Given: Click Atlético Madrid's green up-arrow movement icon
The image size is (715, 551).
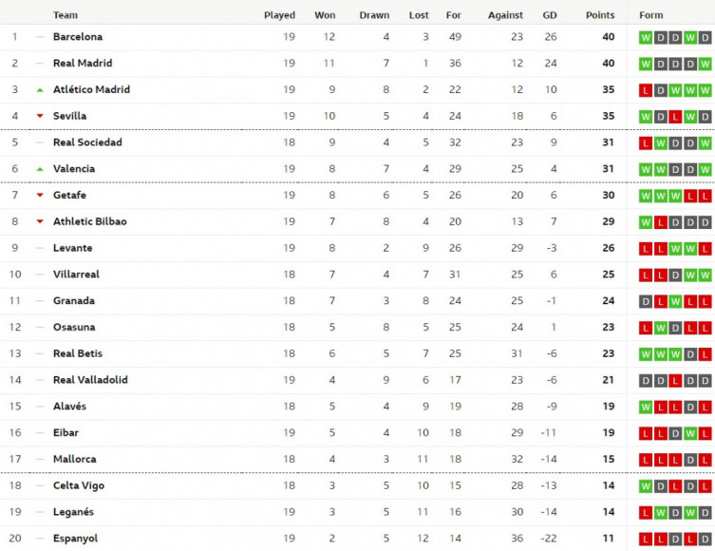Looking at the screenshot, I should coord(40,90).
